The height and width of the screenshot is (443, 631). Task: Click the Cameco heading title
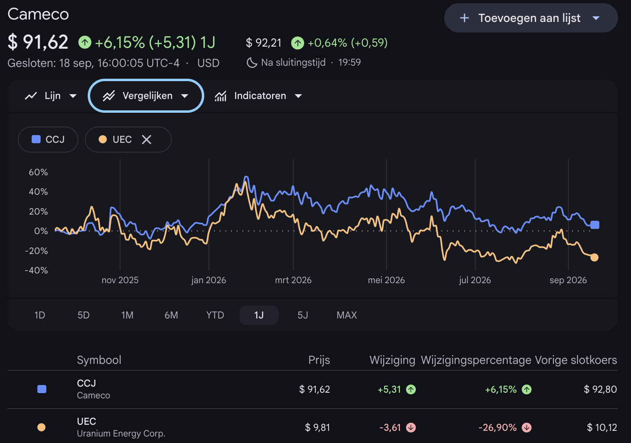(38, 14)
